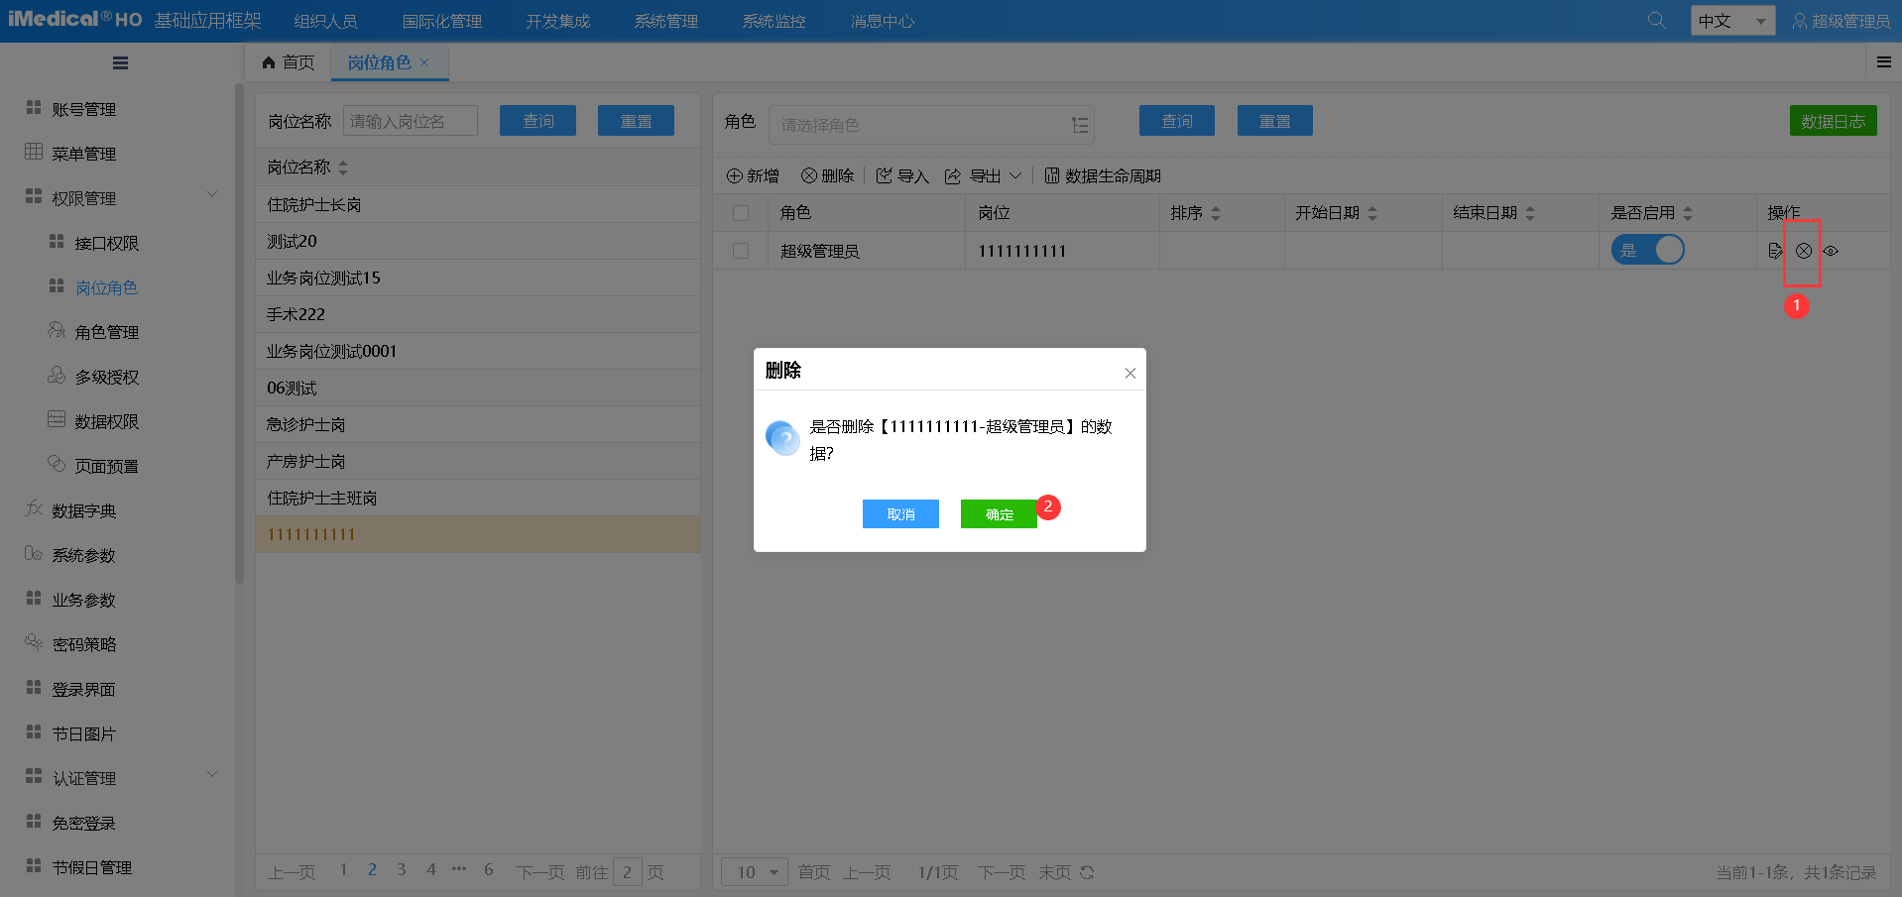The height and width of the screenshot is (897, 1902).
Task: Tick the select-all checkbox in table header
Action: 741,213
